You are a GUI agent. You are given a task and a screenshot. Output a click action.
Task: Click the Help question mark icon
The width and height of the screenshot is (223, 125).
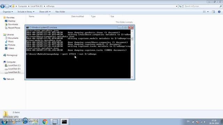219,12
